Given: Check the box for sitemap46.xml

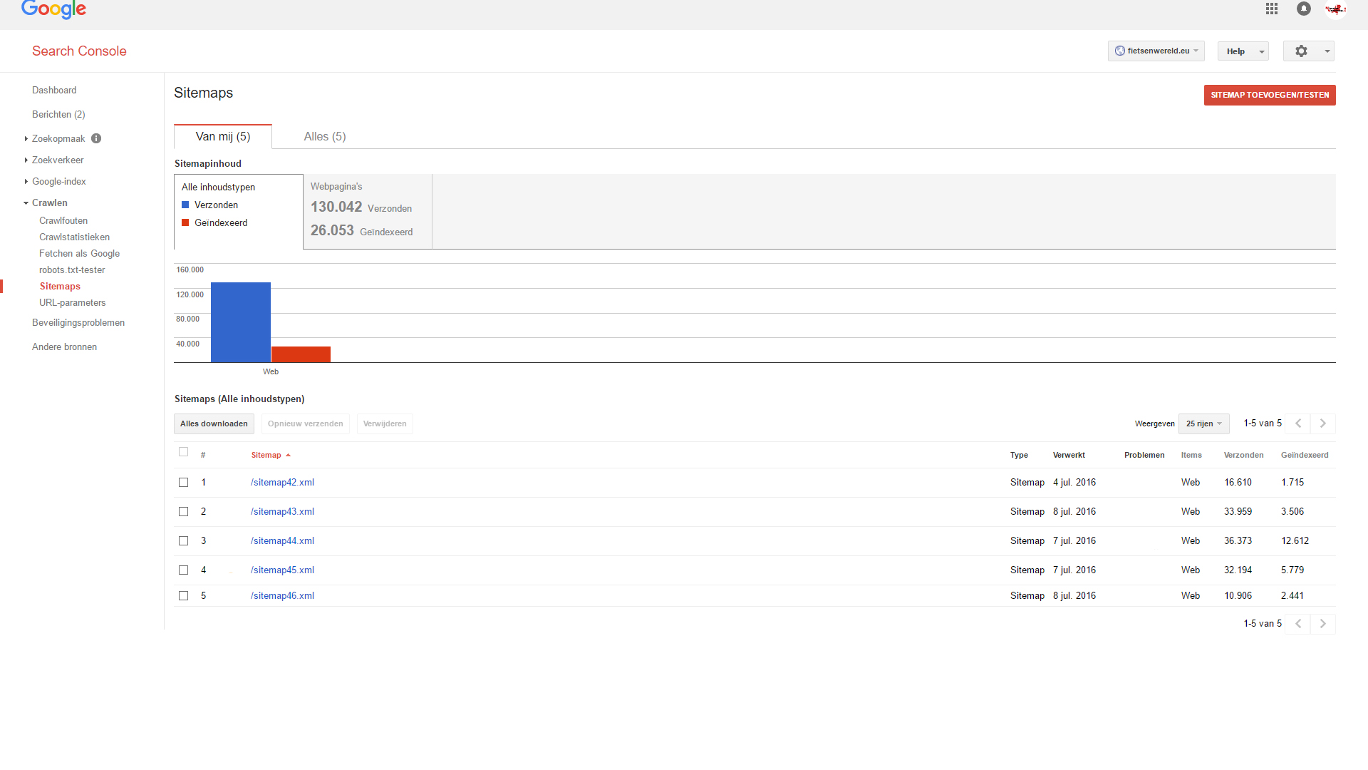Looking at the screenshot, I should click(183, 596).
